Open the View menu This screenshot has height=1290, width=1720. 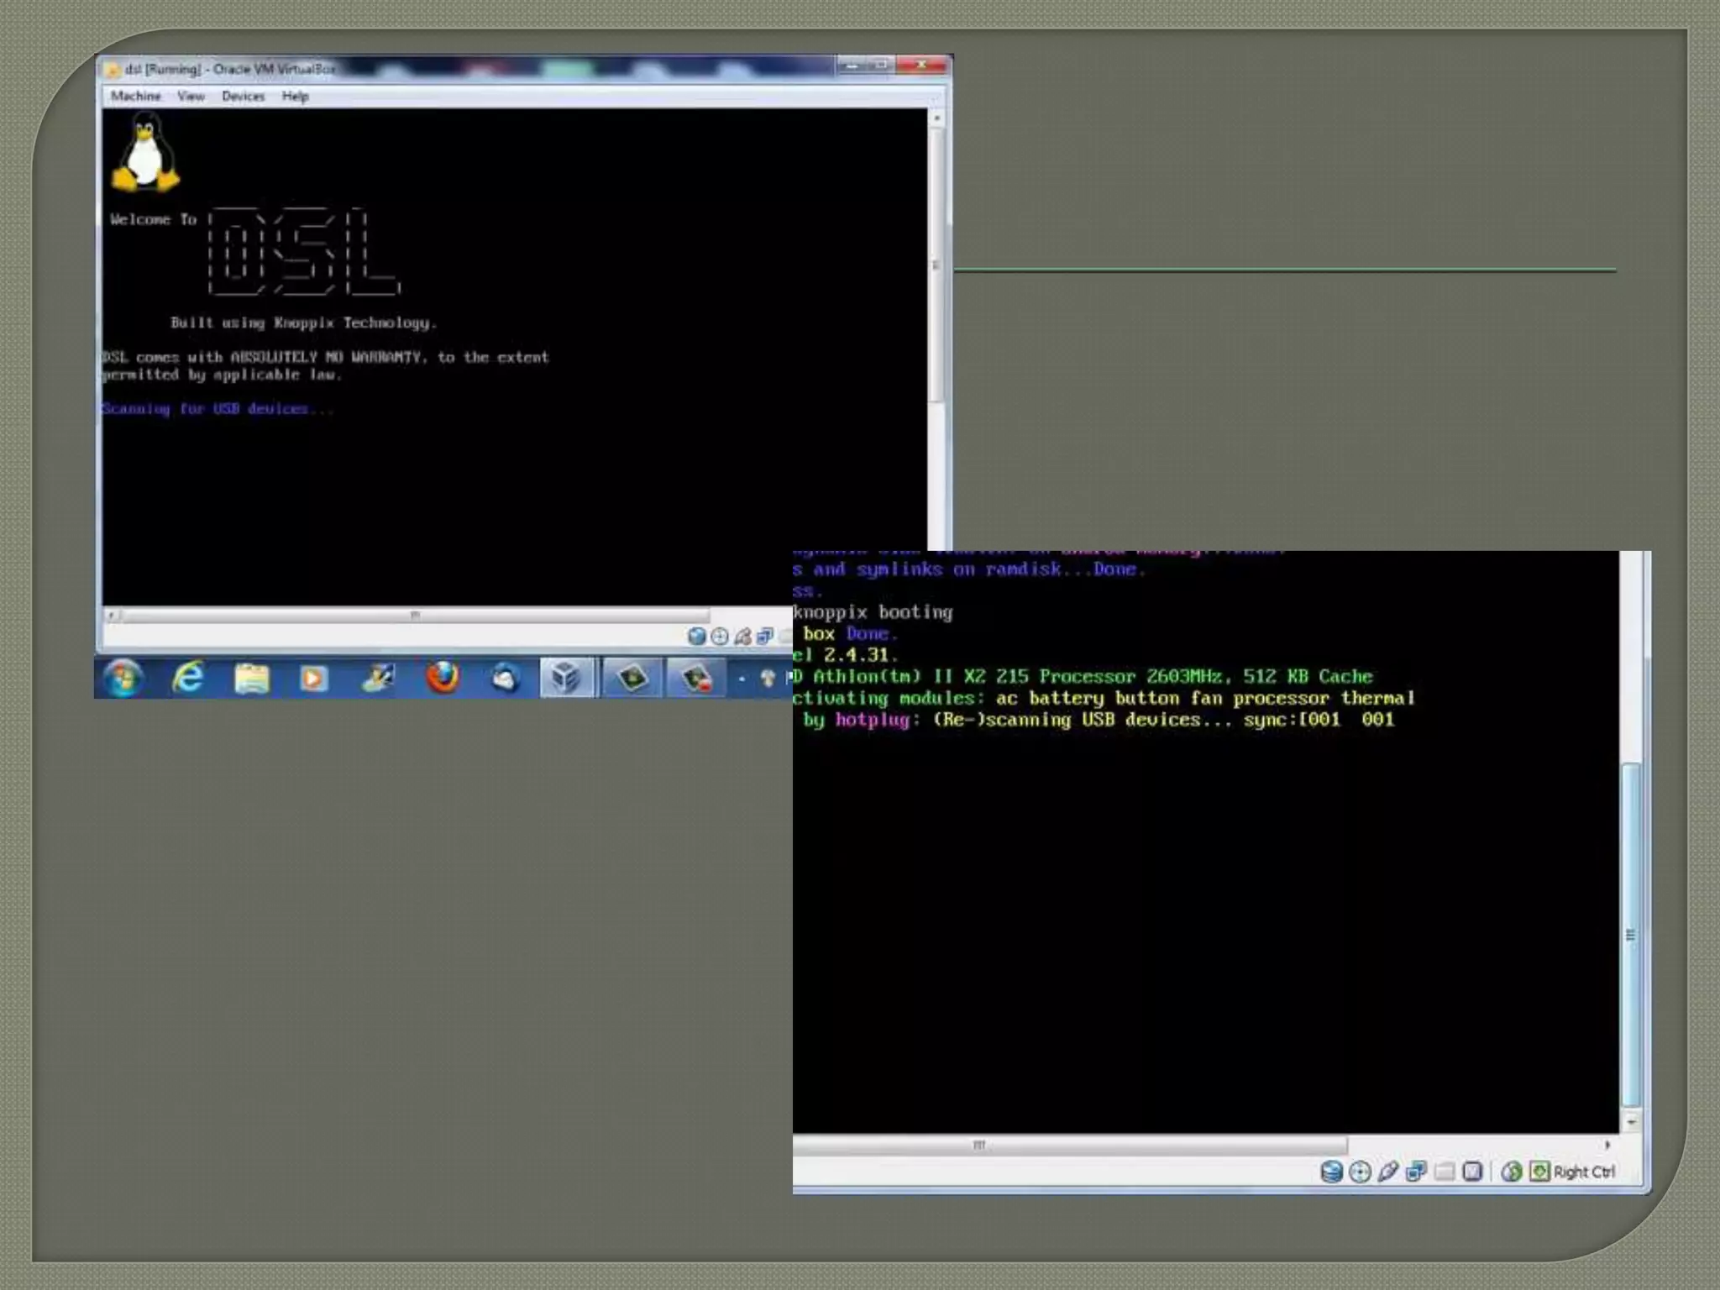[x=191, y=97]
